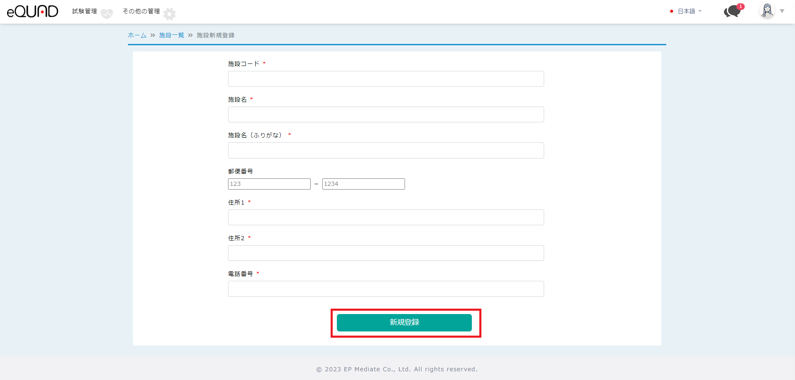Expand the user account dropdown arrow
795x380 pixels.
click(782, 11)
